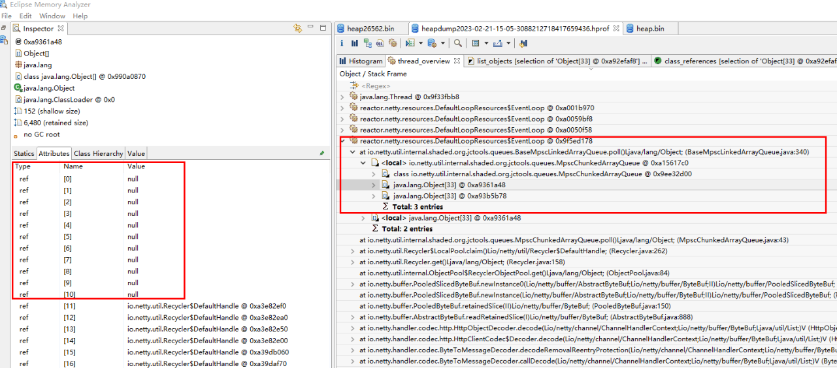
Task: Open dropdown arrow next to query browser icon
Action: coord(442,43)
